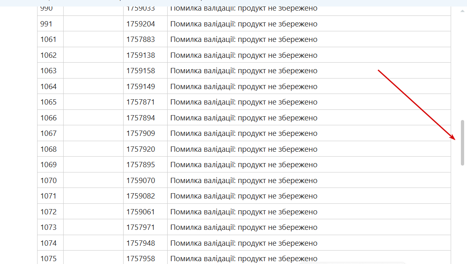467x264 pixels.
Task: Click ID cell 1759138
Action: coord(141,55)
